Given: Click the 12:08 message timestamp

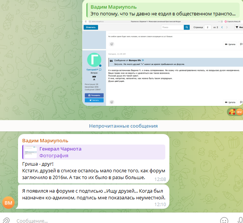Looking at the screenshot, I should (x=160, y=179).
